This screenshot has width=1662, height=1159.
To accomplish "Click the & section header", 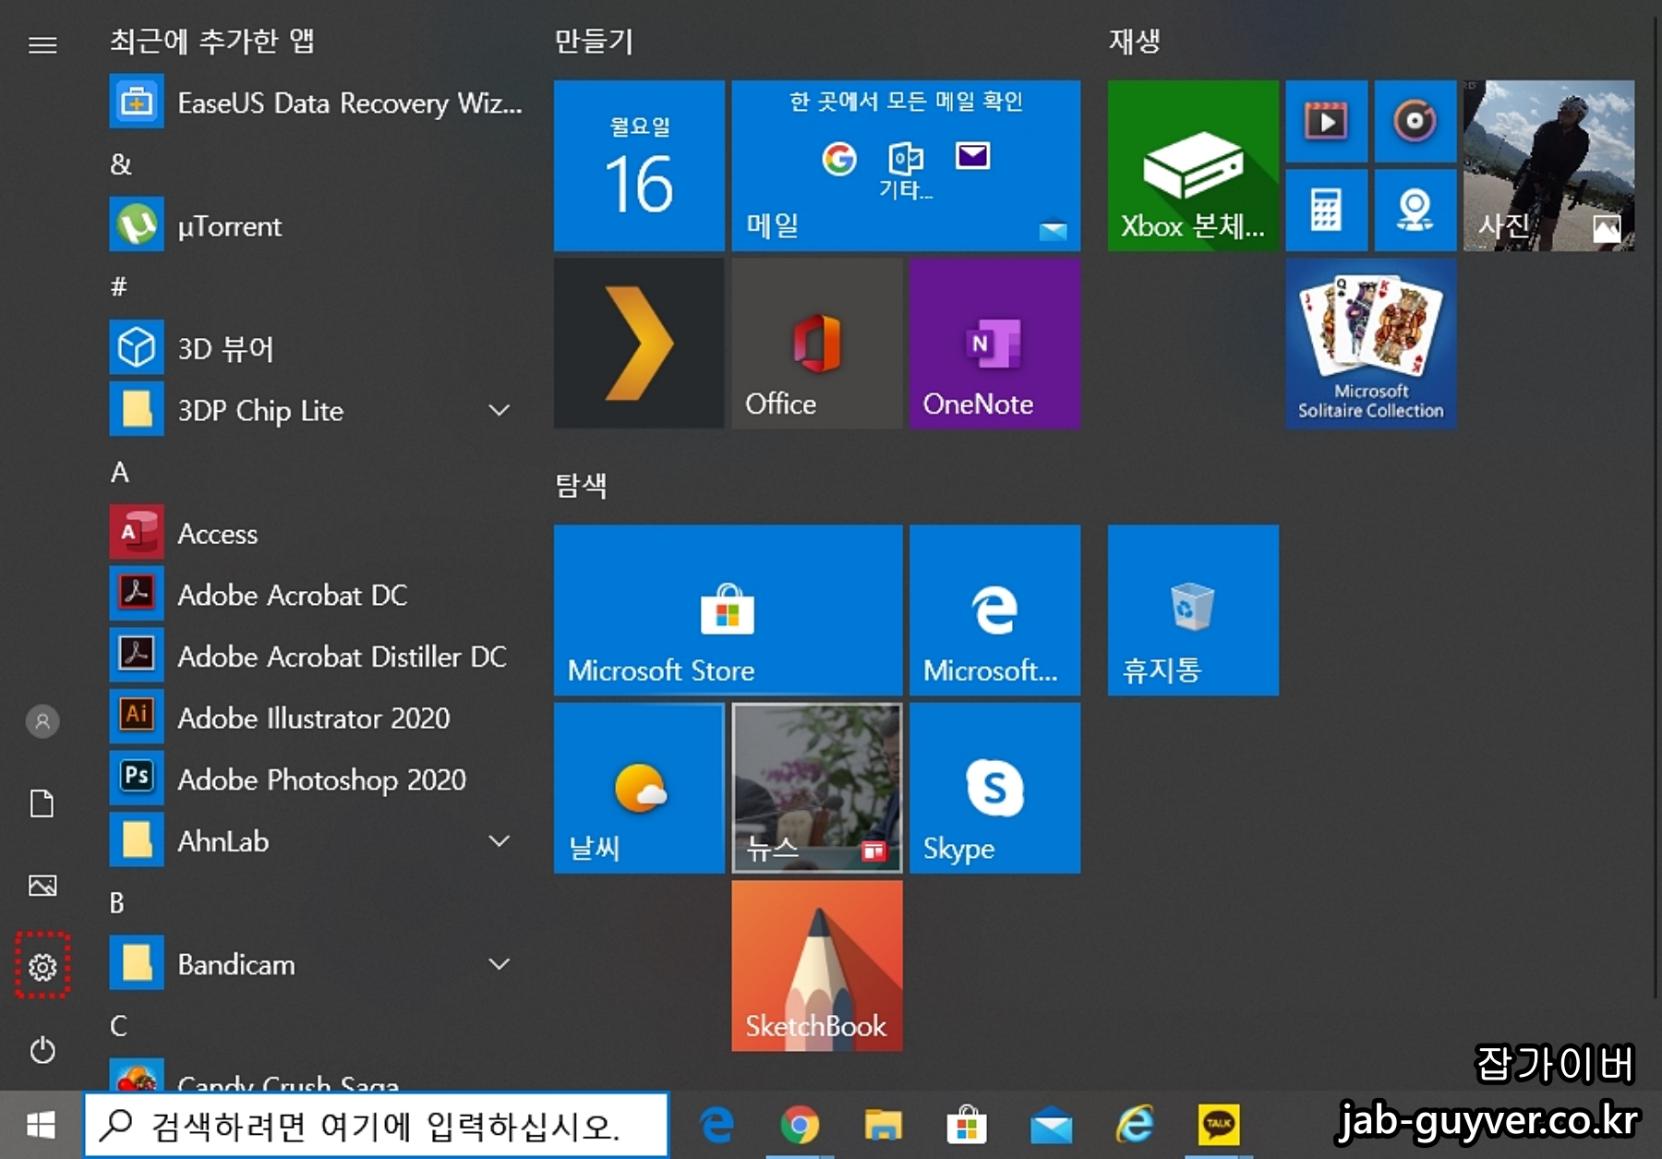I will 120,164.
